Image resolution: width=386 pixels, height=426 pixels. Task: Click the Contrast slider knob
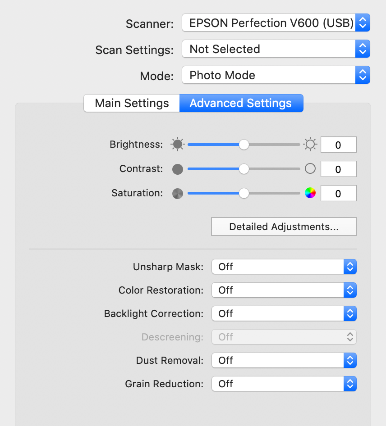pos(244,169)
